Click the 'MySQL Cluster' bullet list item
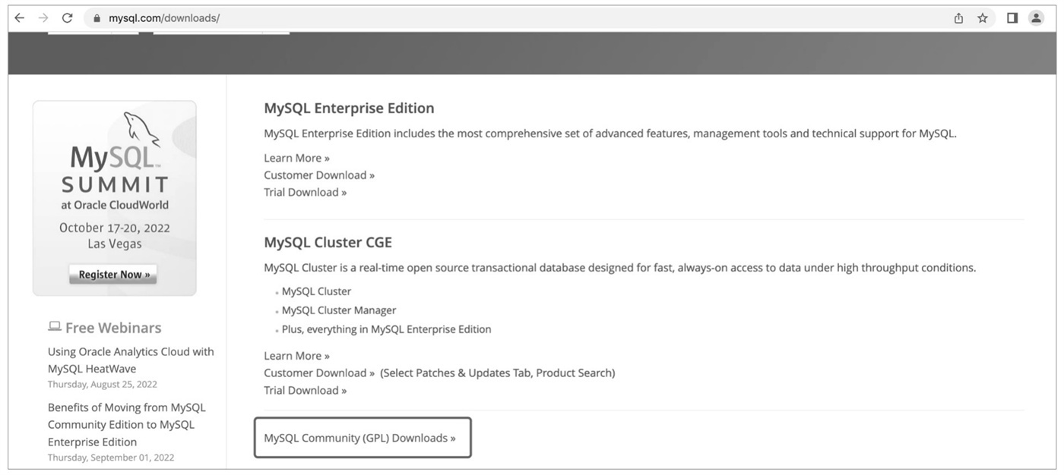Screen dimensions: 1064x475 [x=316, y=291]
